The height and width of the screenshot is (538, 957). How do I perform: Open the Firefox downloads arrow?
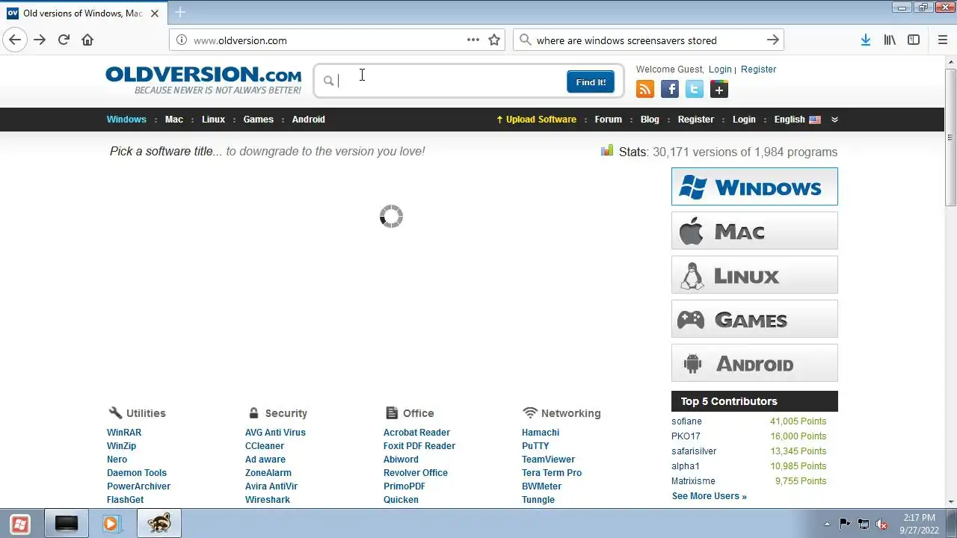(865, 40)
